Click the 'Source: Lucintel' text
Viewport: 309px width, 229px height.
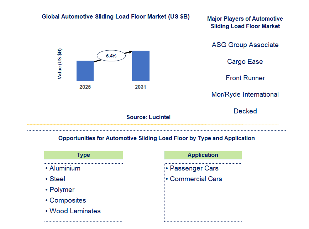148,117
